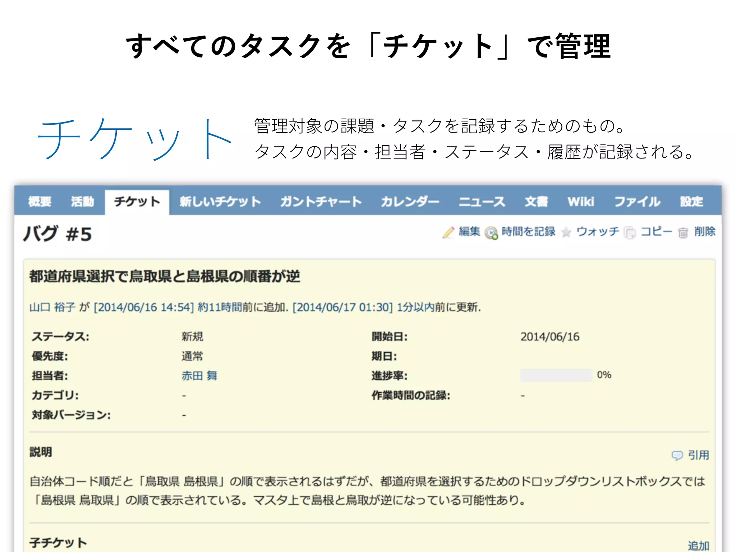Click the 削除 link
This screenshot has height=552, width=736.
click(705, 231)
